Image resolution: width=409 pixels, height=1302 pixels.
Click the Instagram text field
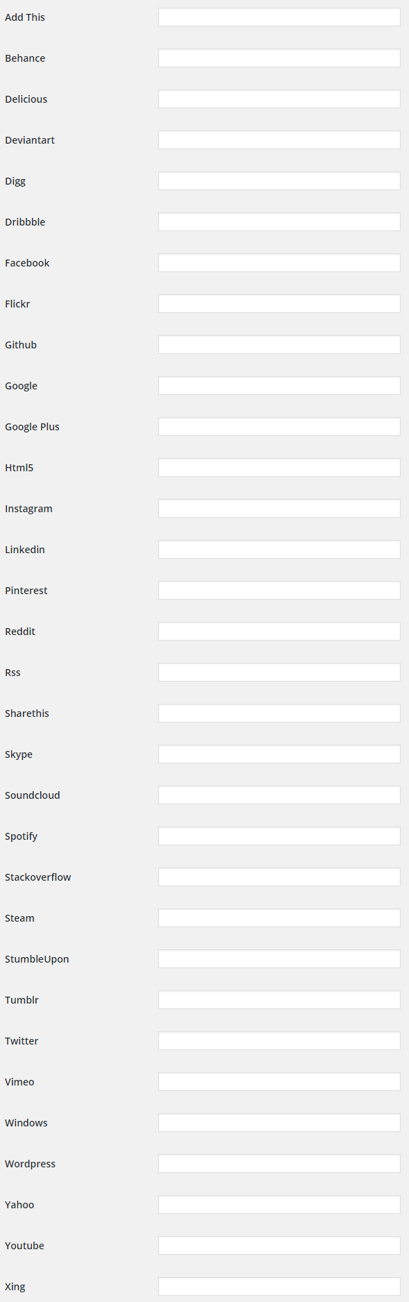(x=279, y=507)
